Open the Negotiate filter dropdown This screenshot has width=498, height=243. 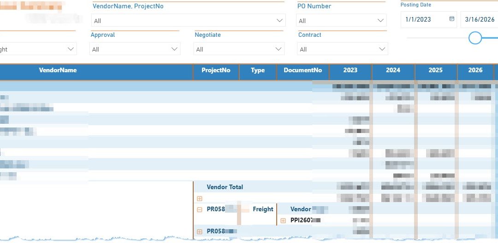click(x=239, y=49)
